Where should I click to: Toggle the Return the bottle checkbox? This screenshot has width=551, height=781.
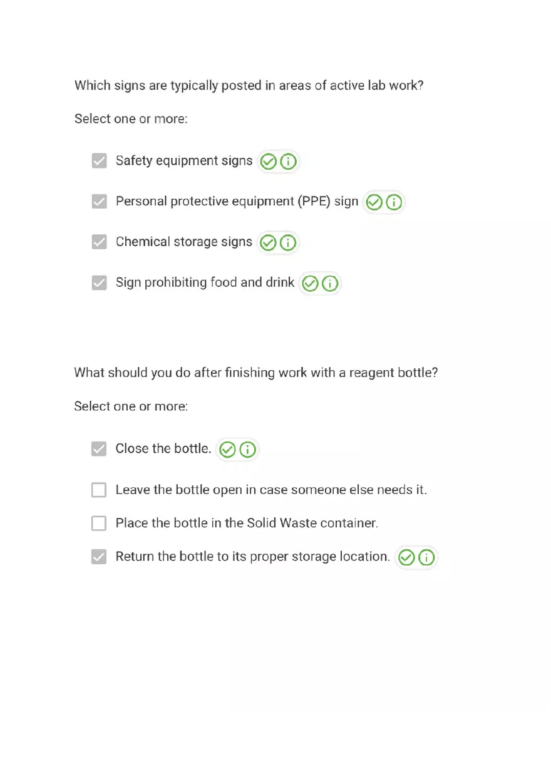click(x=99, y=557)
